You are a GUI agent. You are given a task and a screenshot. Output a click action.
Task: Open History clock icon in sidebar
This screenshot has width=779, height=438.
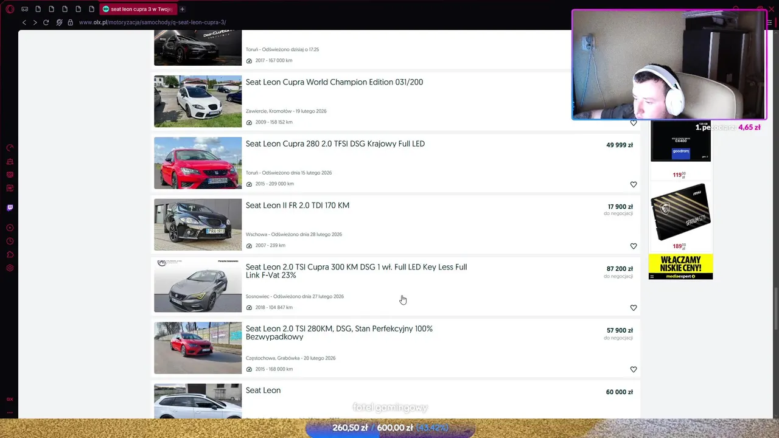[10, 241]
